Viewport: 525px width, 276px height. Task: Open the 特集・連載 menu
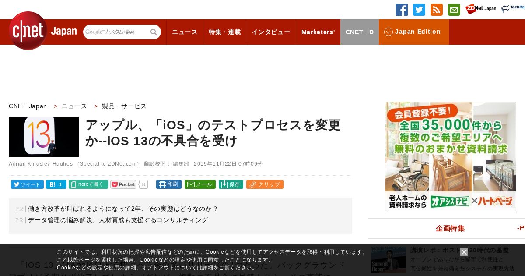coord(224,32)
